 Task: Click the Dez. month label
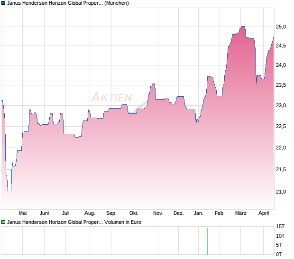[179, 213]
